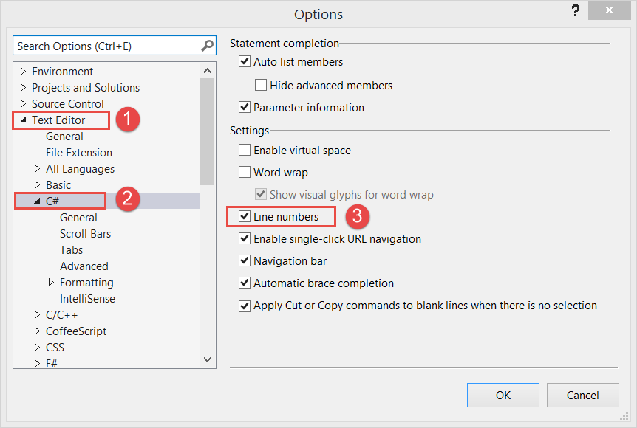Select the C# tree item

point(52,201)
